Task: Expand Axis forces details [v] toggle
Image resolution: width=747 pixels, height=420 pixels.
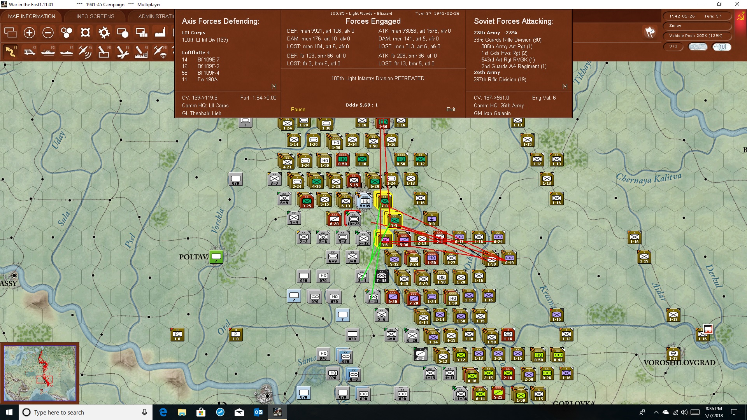Action: [x=274, y=86]
